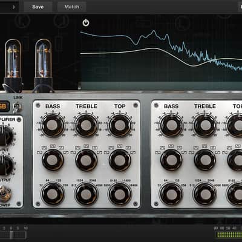242x242 pixels.
Task: Click the "8192" frequency label on left-channel Top
Action: [113, 180]
